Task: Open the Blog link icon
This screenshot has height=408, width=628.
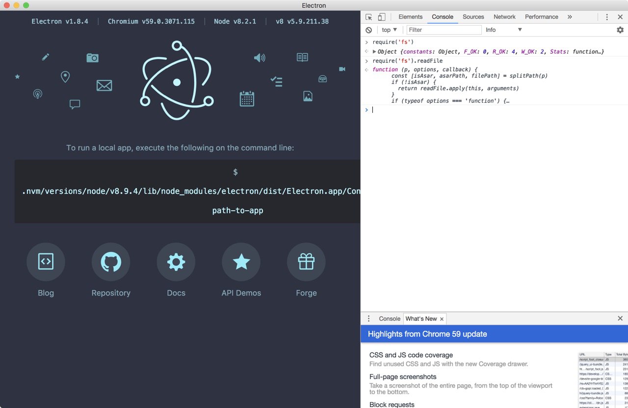Action: (x=46, y=262)
